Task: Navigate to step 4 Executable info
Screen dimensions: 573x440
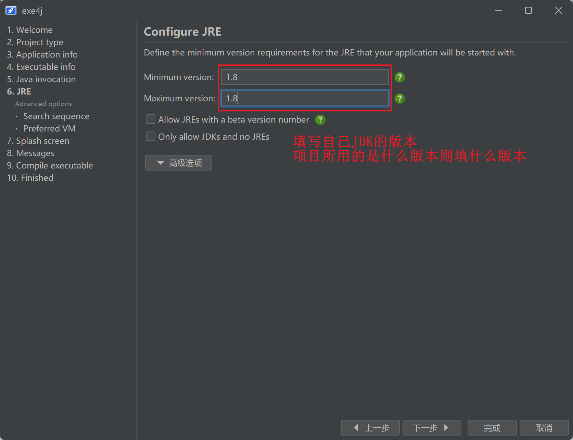Action: tap(41, 67)
